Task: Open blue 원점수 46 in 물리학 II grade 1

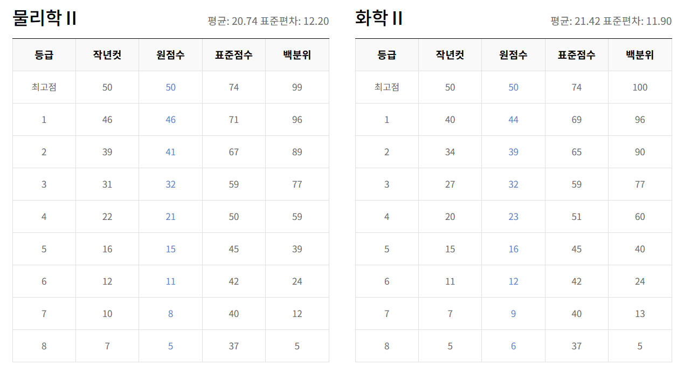Action: pos(170,120)
